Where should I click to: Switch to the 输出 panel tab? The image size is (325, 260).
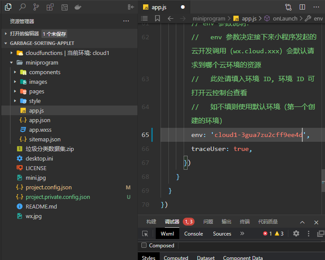tap(226, 222)
